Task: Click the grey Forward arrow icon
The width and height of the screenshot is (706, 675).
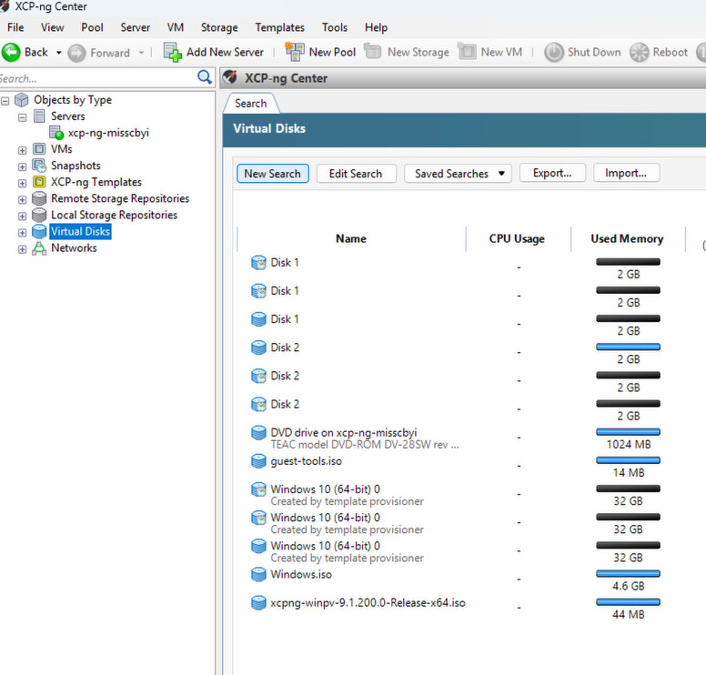Action: [x=76, y=53]
